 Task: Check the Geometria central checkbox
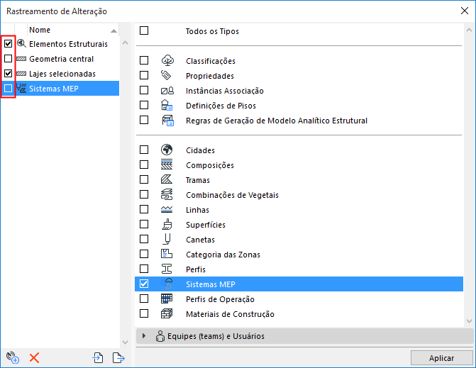(9, 59)
